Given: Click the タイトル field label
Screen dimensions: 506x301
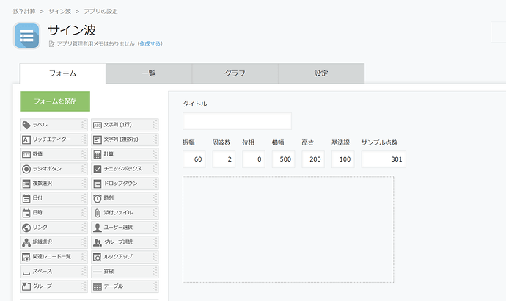Looking at the screenshot, I should tap(195, 104).
